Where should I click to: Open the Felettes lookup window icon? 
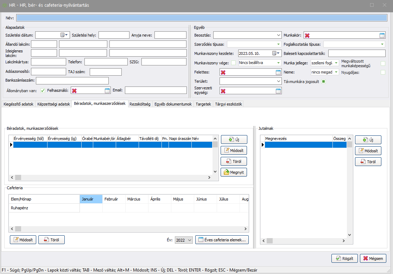278,72
